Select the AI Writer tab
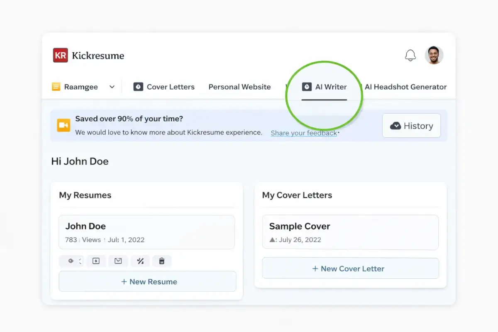The width and height of the screenshot is (498, 332). 325,87
